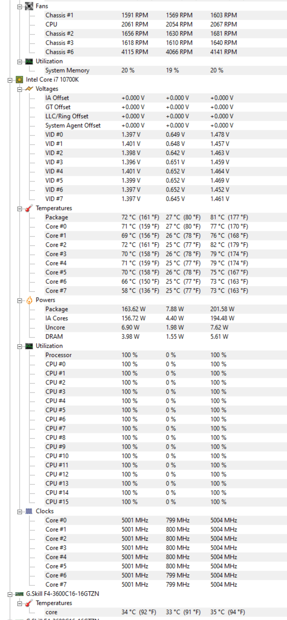Collapse the G.Skill F4-3600C16-16GTZN node

[x=10, y=594]
